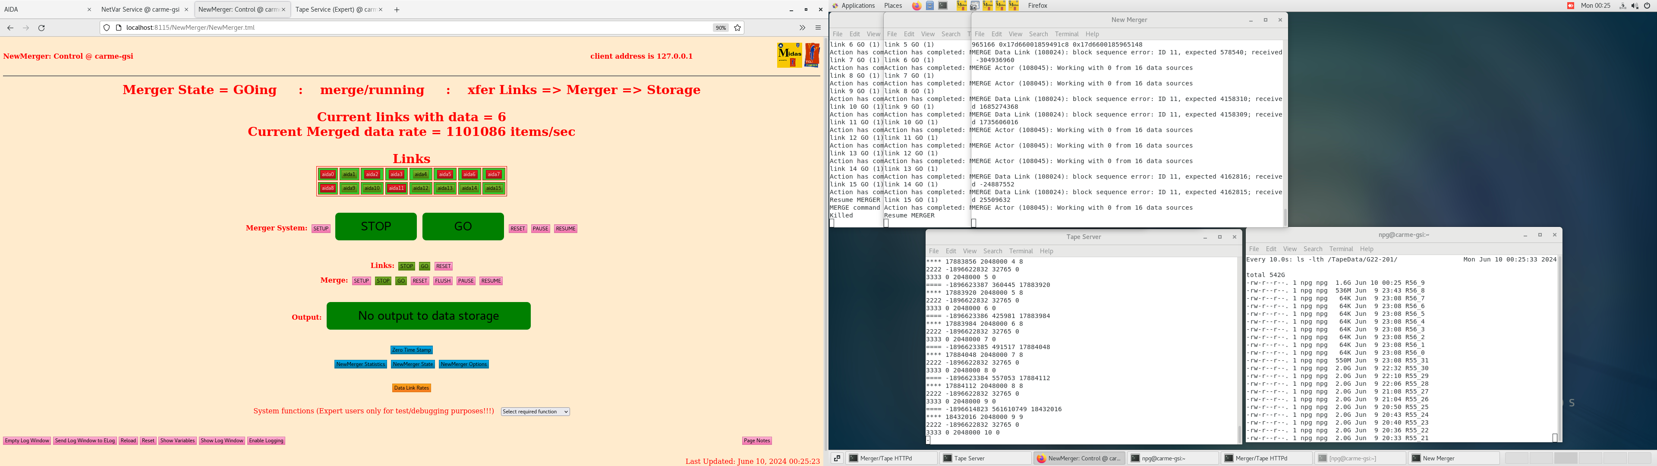Viewport: 1657px width, 466px height.
Task: Open the Firefox application hamburger menu
Action: [x=818, y=28]
